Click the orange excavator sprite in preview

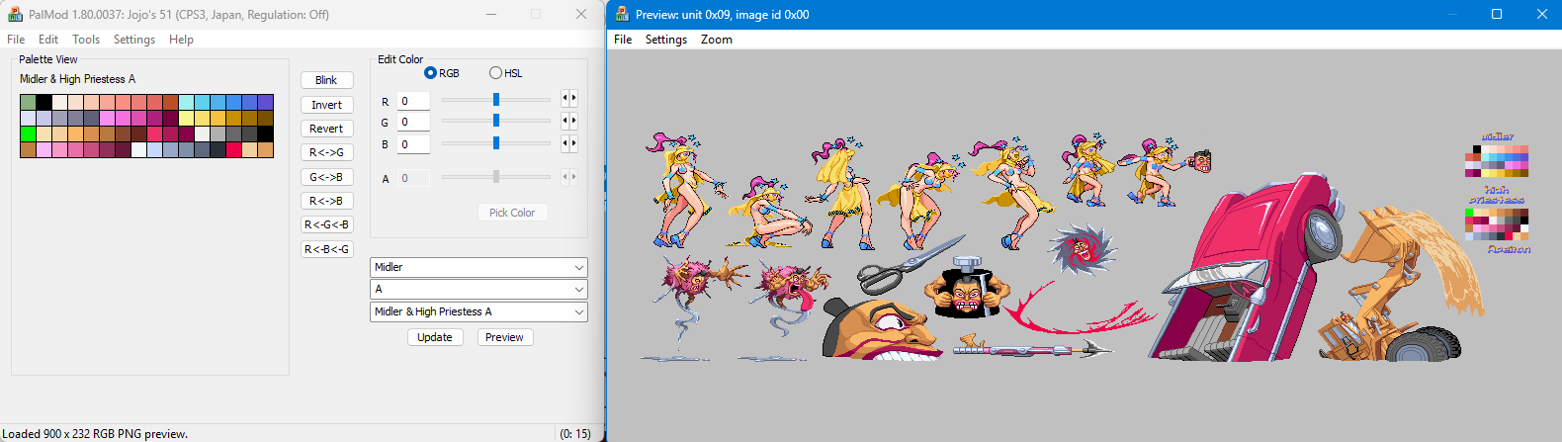pyautogui.click(x=1394, y=287)
